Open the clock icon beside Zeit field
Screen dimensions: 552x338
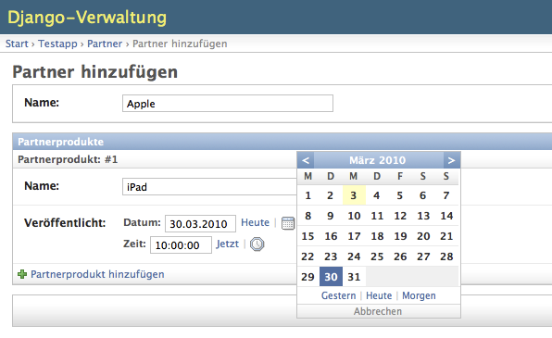coord(257,244)
